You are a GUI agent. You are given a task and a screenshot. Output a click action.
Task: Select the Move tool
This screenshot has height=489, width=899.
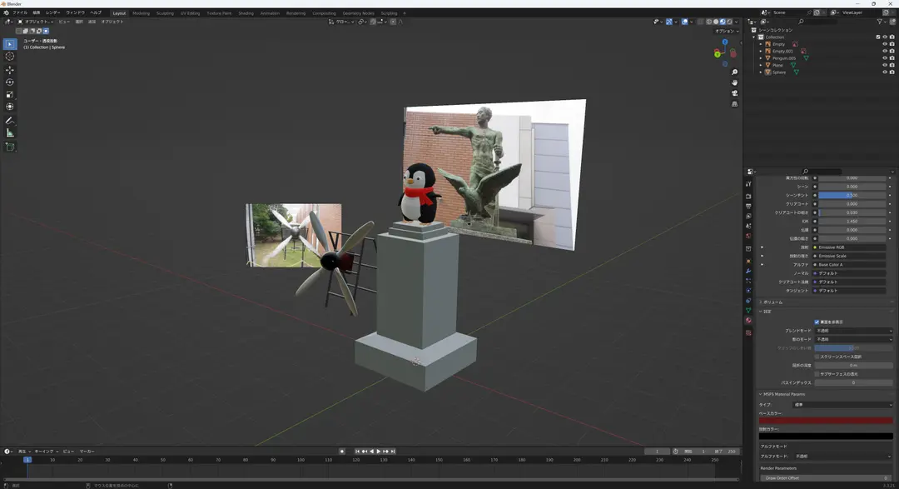[x=10, y=70]
